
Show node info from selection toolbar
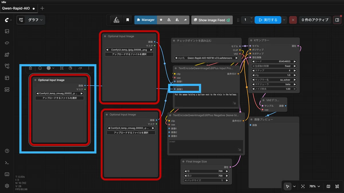pos(40,68)
